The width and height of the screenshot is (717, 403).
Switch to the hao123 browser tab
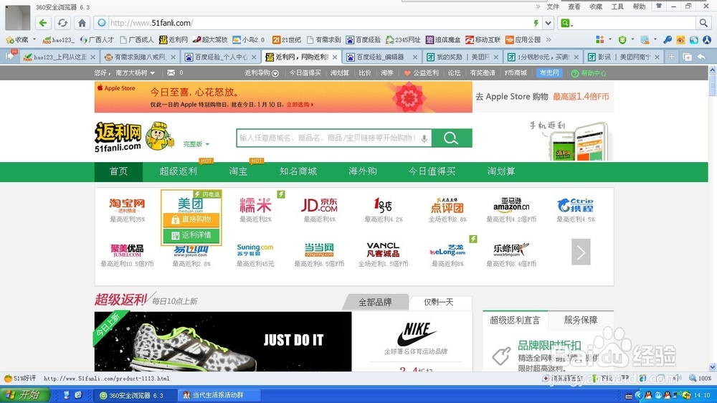tap(59, 57)
